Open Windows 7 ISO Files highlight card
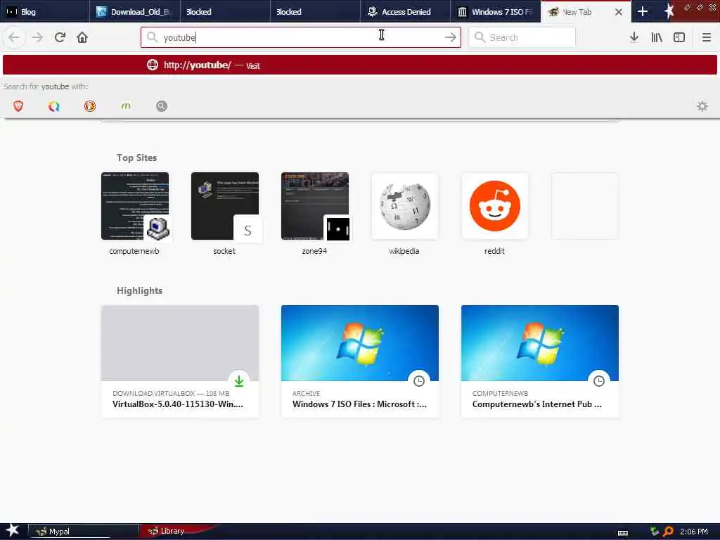This screenshot has height=540, width=720. tap(359, 361)
